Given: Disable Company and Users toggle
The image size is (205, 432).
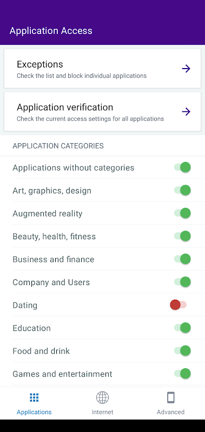Looking at the screenshot, I should tap(182, 282).
